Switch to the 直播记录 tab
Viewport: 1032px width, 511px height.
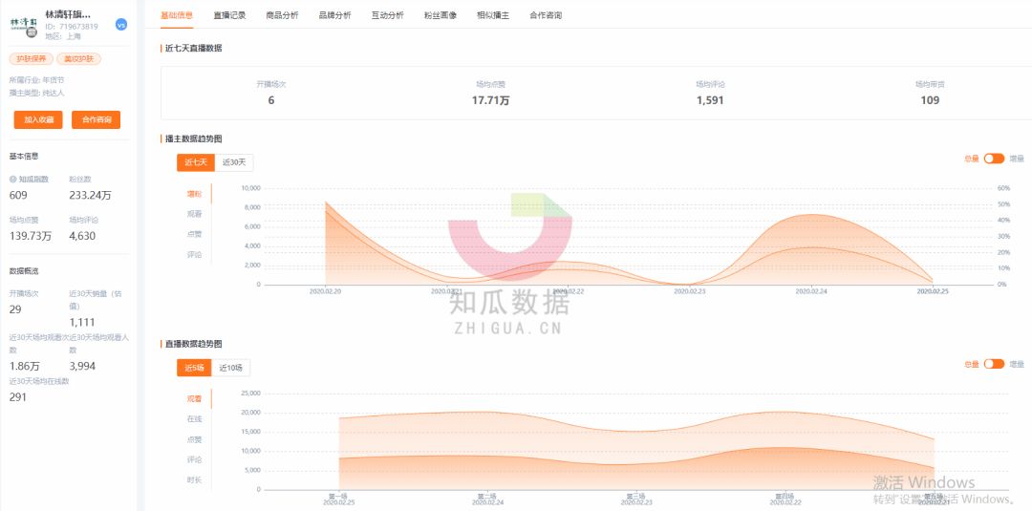pyautogui.click(x=229, y=15)
